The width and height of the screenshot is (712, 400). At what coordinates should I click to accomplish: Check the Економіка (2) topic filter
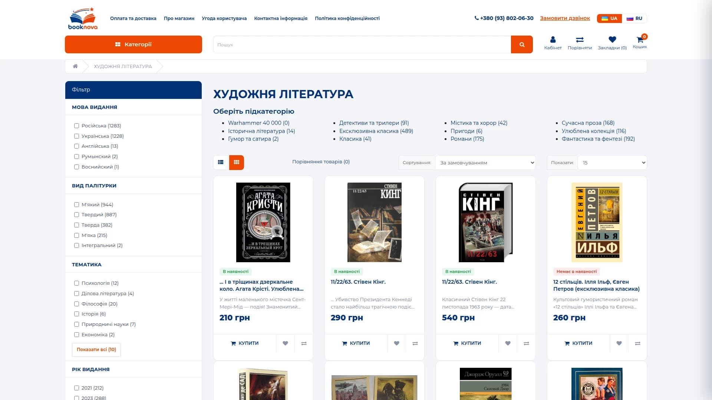tap(76, 335)
